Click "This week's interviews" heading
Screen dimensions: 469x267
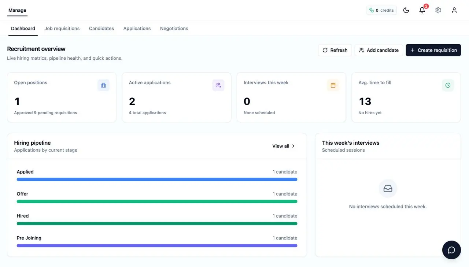351,143
